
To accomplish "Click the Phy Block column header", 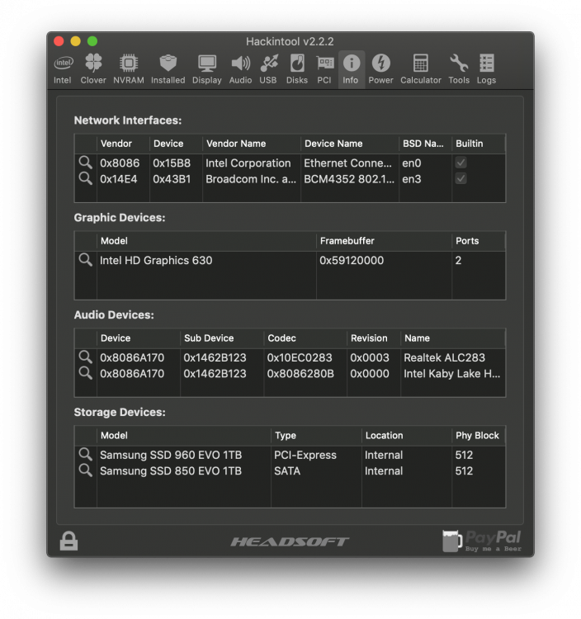I will pyautogui.click(x=479, y=436).
